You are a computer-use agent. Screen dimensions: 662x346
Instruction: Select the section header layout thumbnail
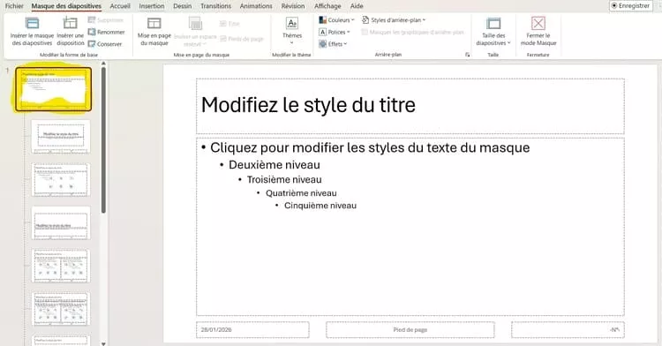pos(61,223)
